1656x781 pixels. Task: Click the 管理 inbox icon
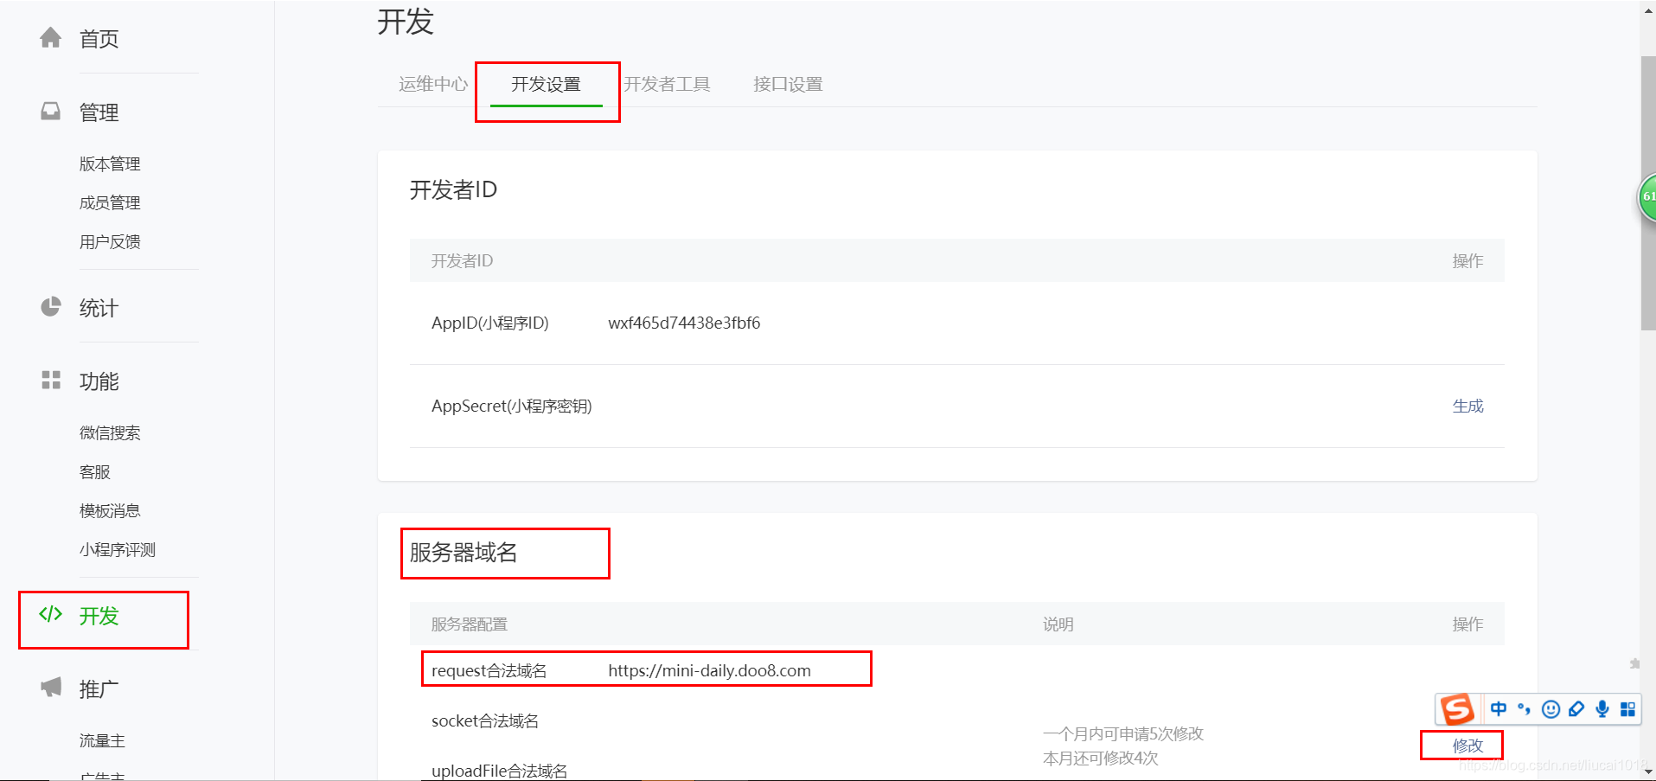tap(50, 111)
